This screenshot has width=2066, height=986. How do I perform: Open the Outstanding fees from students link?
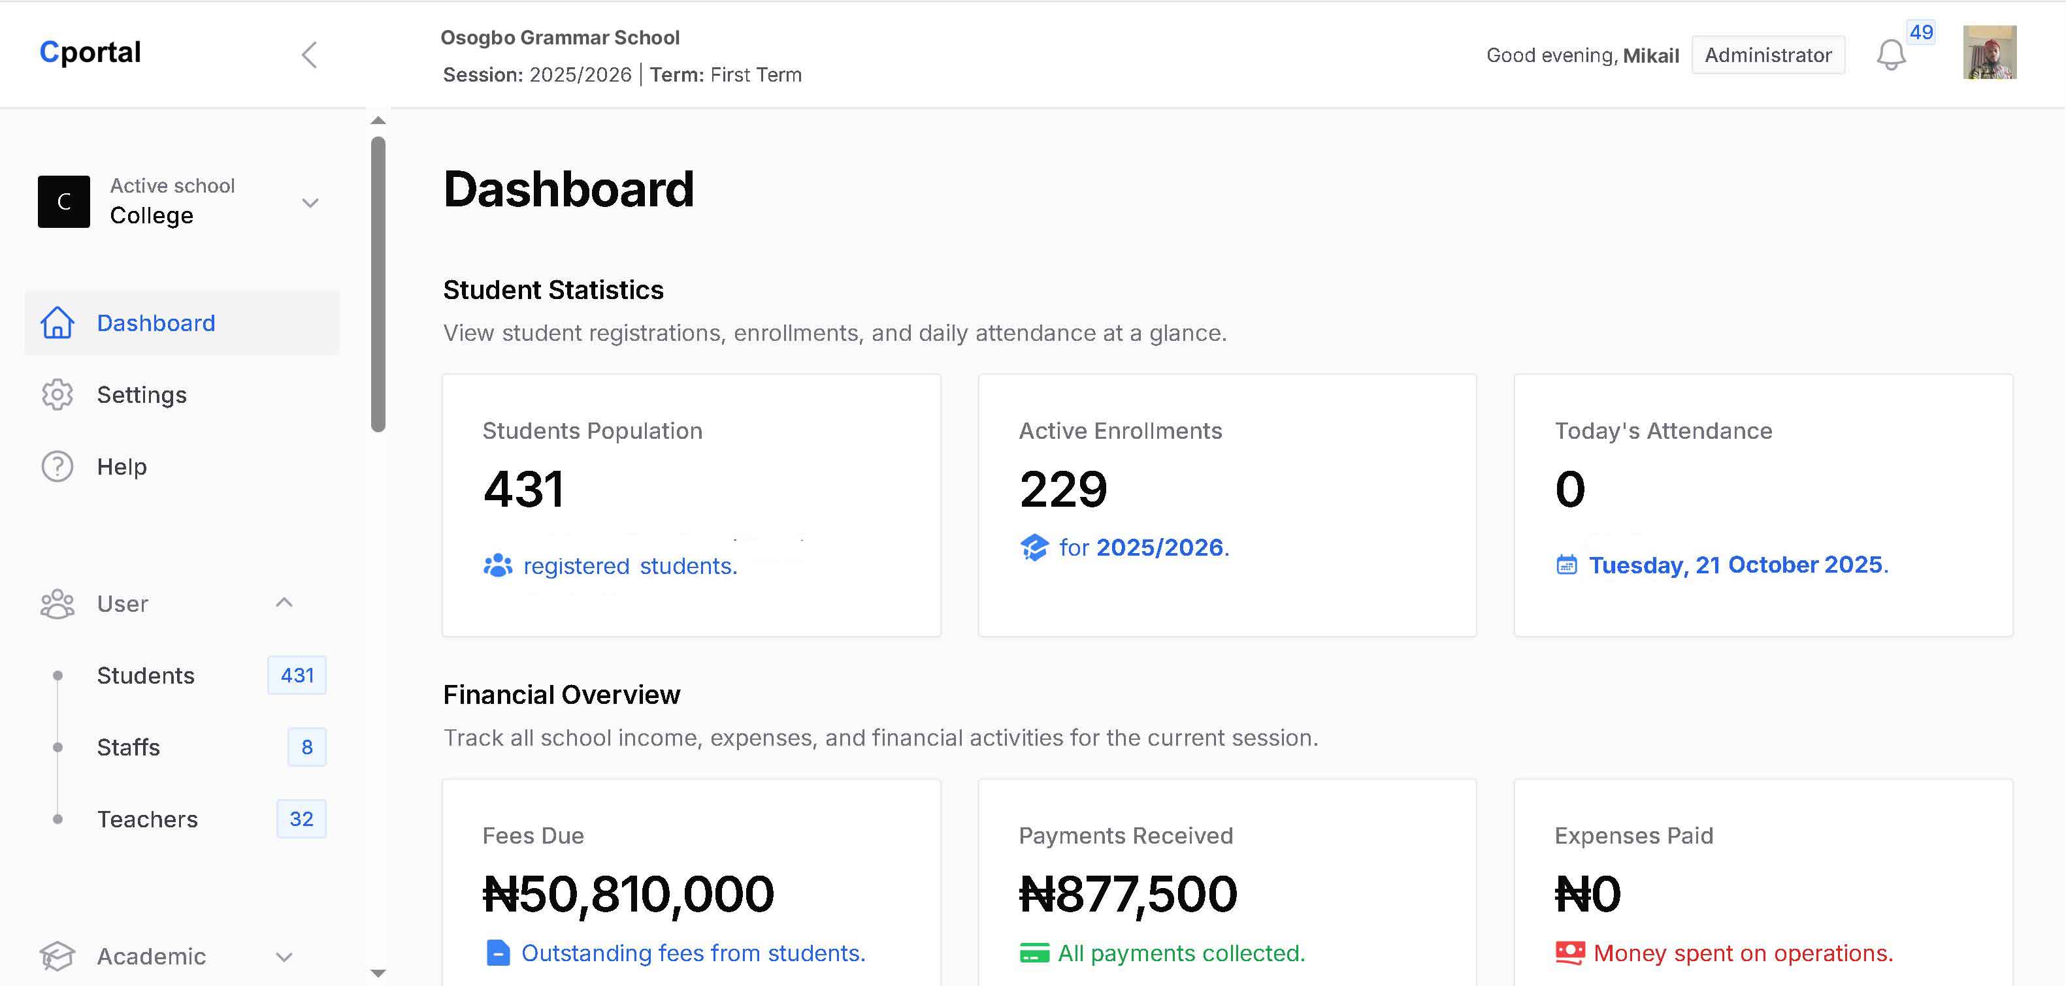(x=693, y=953)
